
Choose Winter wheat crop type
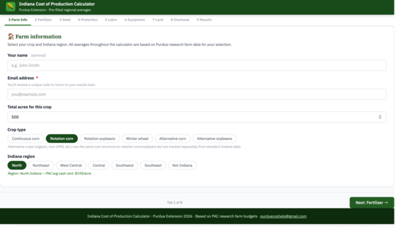pos(137,139)
